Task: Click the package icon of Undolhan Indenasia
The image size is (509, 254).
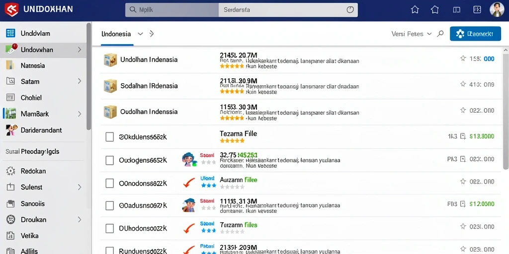Action: [x=110, y=60]
